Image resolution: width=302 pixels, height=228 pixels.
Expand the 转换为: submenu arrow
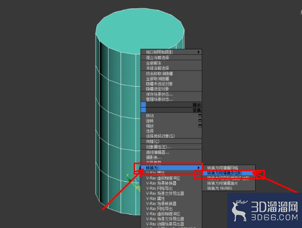[198, 168]
